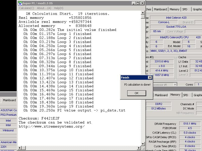Minimize the Super PI window
The width and height of the screenshot is (202, 151).
[134, 3]
